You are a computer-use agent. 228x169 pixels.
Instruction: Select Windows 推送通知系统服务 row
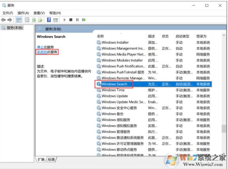pos(154,137)
